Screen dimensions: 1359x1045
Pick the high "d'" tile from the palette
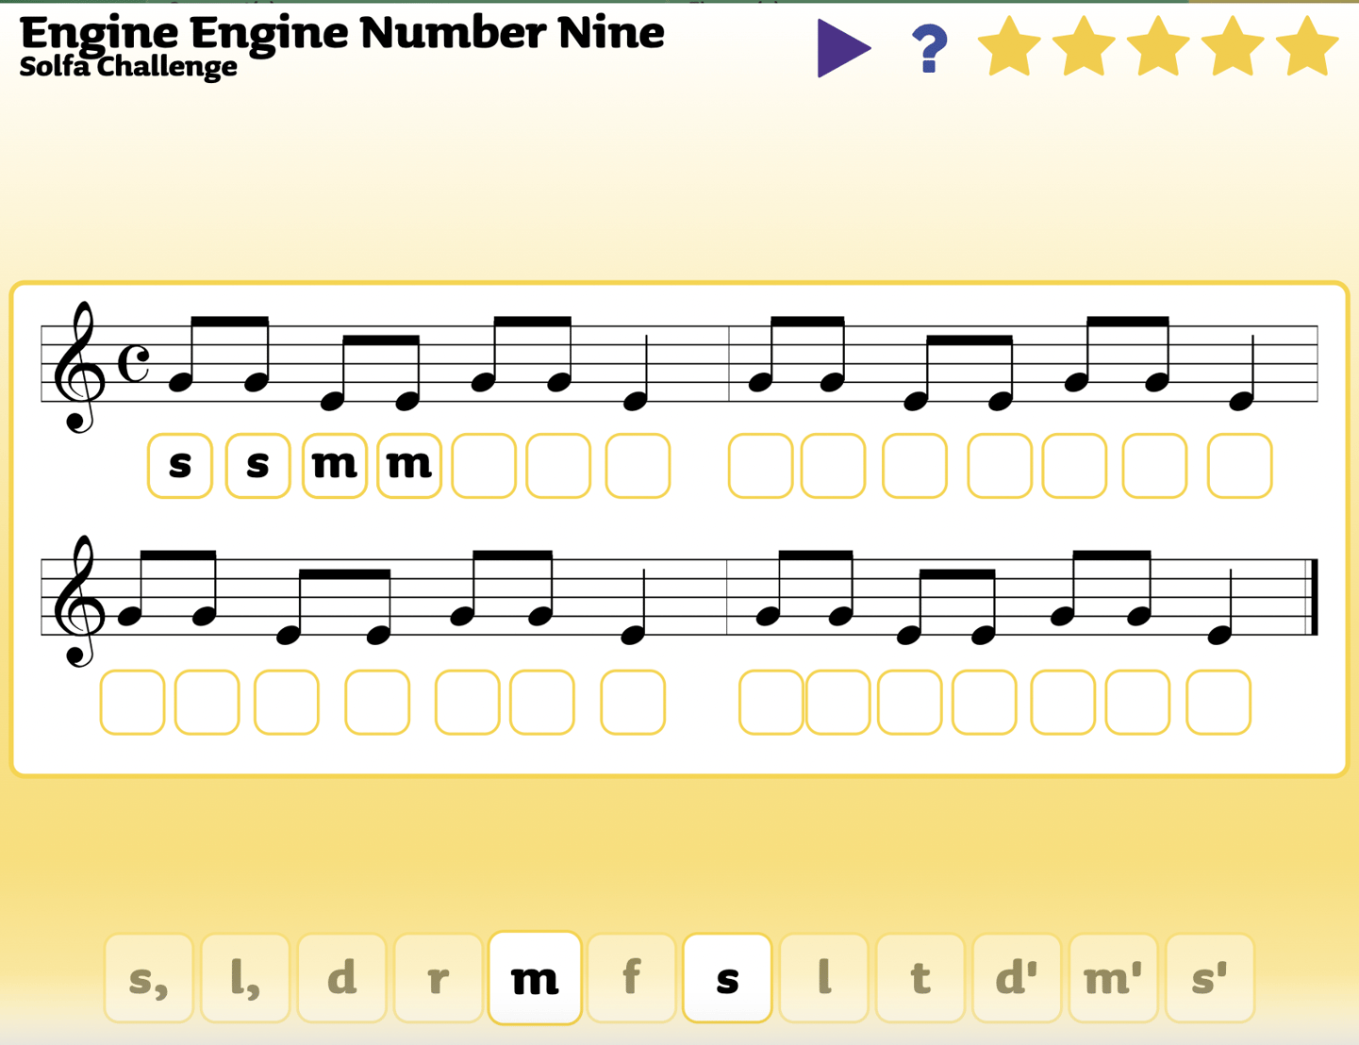1017,979
